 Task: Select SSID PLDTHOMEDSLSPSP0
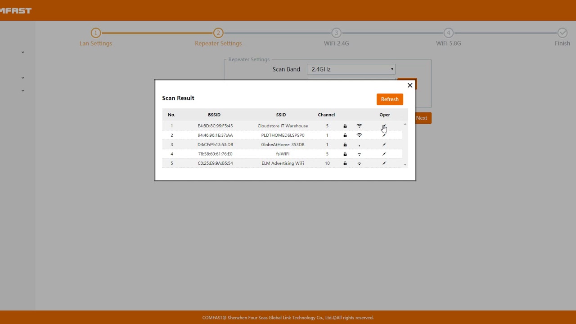[x=283, y=135]
